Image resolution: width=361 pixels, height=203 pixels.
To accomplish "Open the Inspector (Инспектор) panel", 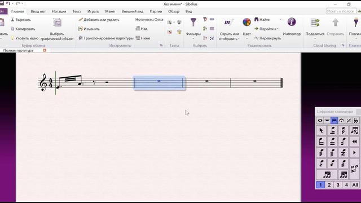I will tap(292, 27).
